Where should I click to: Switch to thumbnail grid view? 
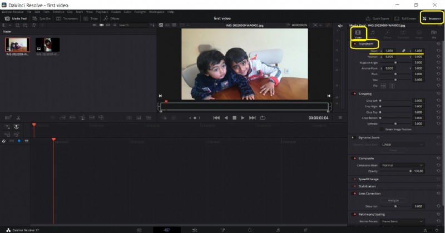(x=101, y=25)
